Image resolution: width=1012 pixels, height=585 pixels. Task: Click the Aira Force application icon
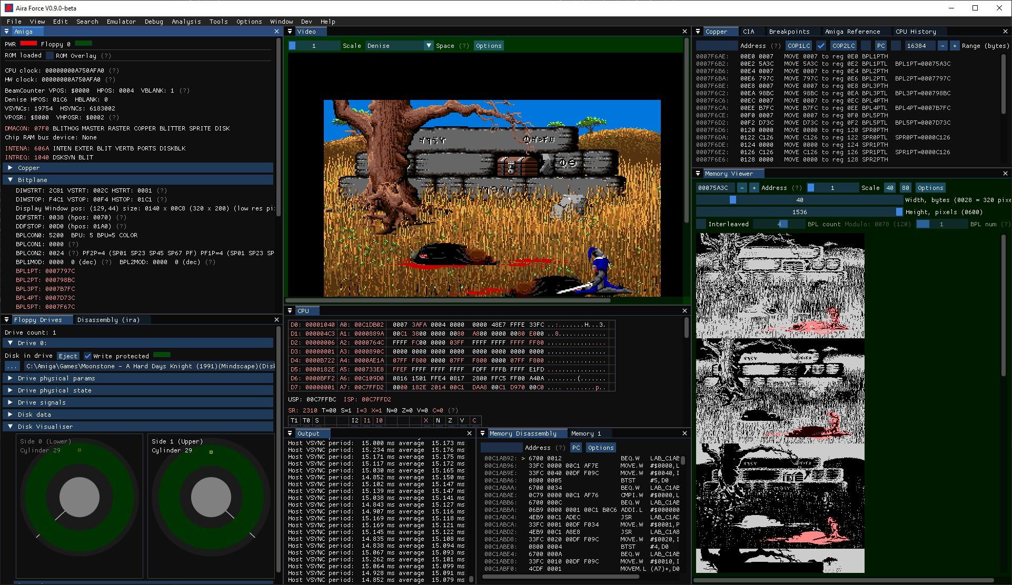(8, 8)
